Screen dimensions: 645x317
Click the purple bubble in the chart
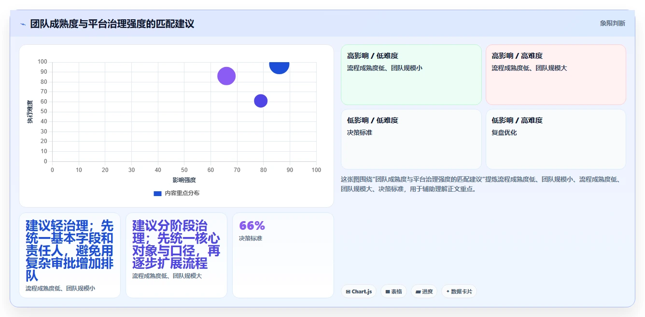click(x=226, y=76)
